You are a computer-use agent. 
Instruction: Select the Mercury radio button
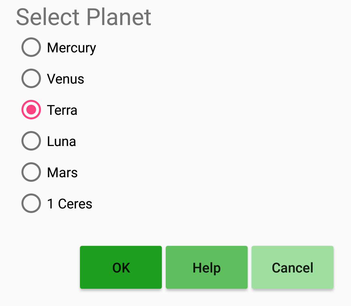(31, 47)
